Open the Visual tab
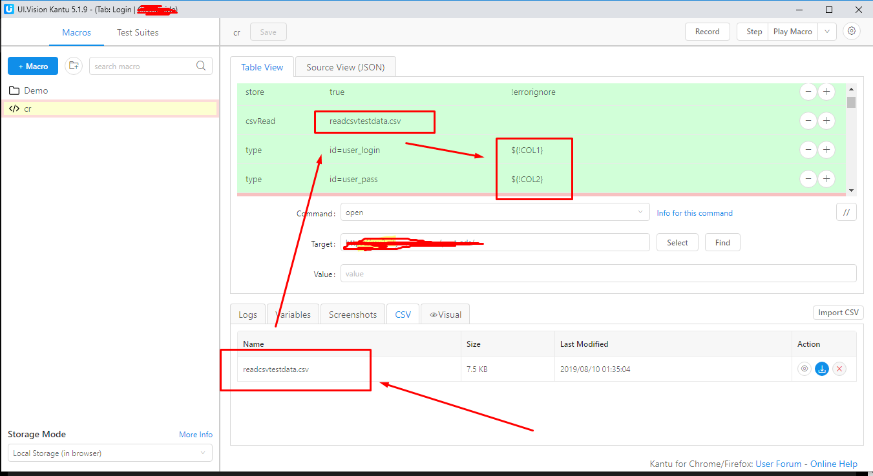 click(445, 315)
